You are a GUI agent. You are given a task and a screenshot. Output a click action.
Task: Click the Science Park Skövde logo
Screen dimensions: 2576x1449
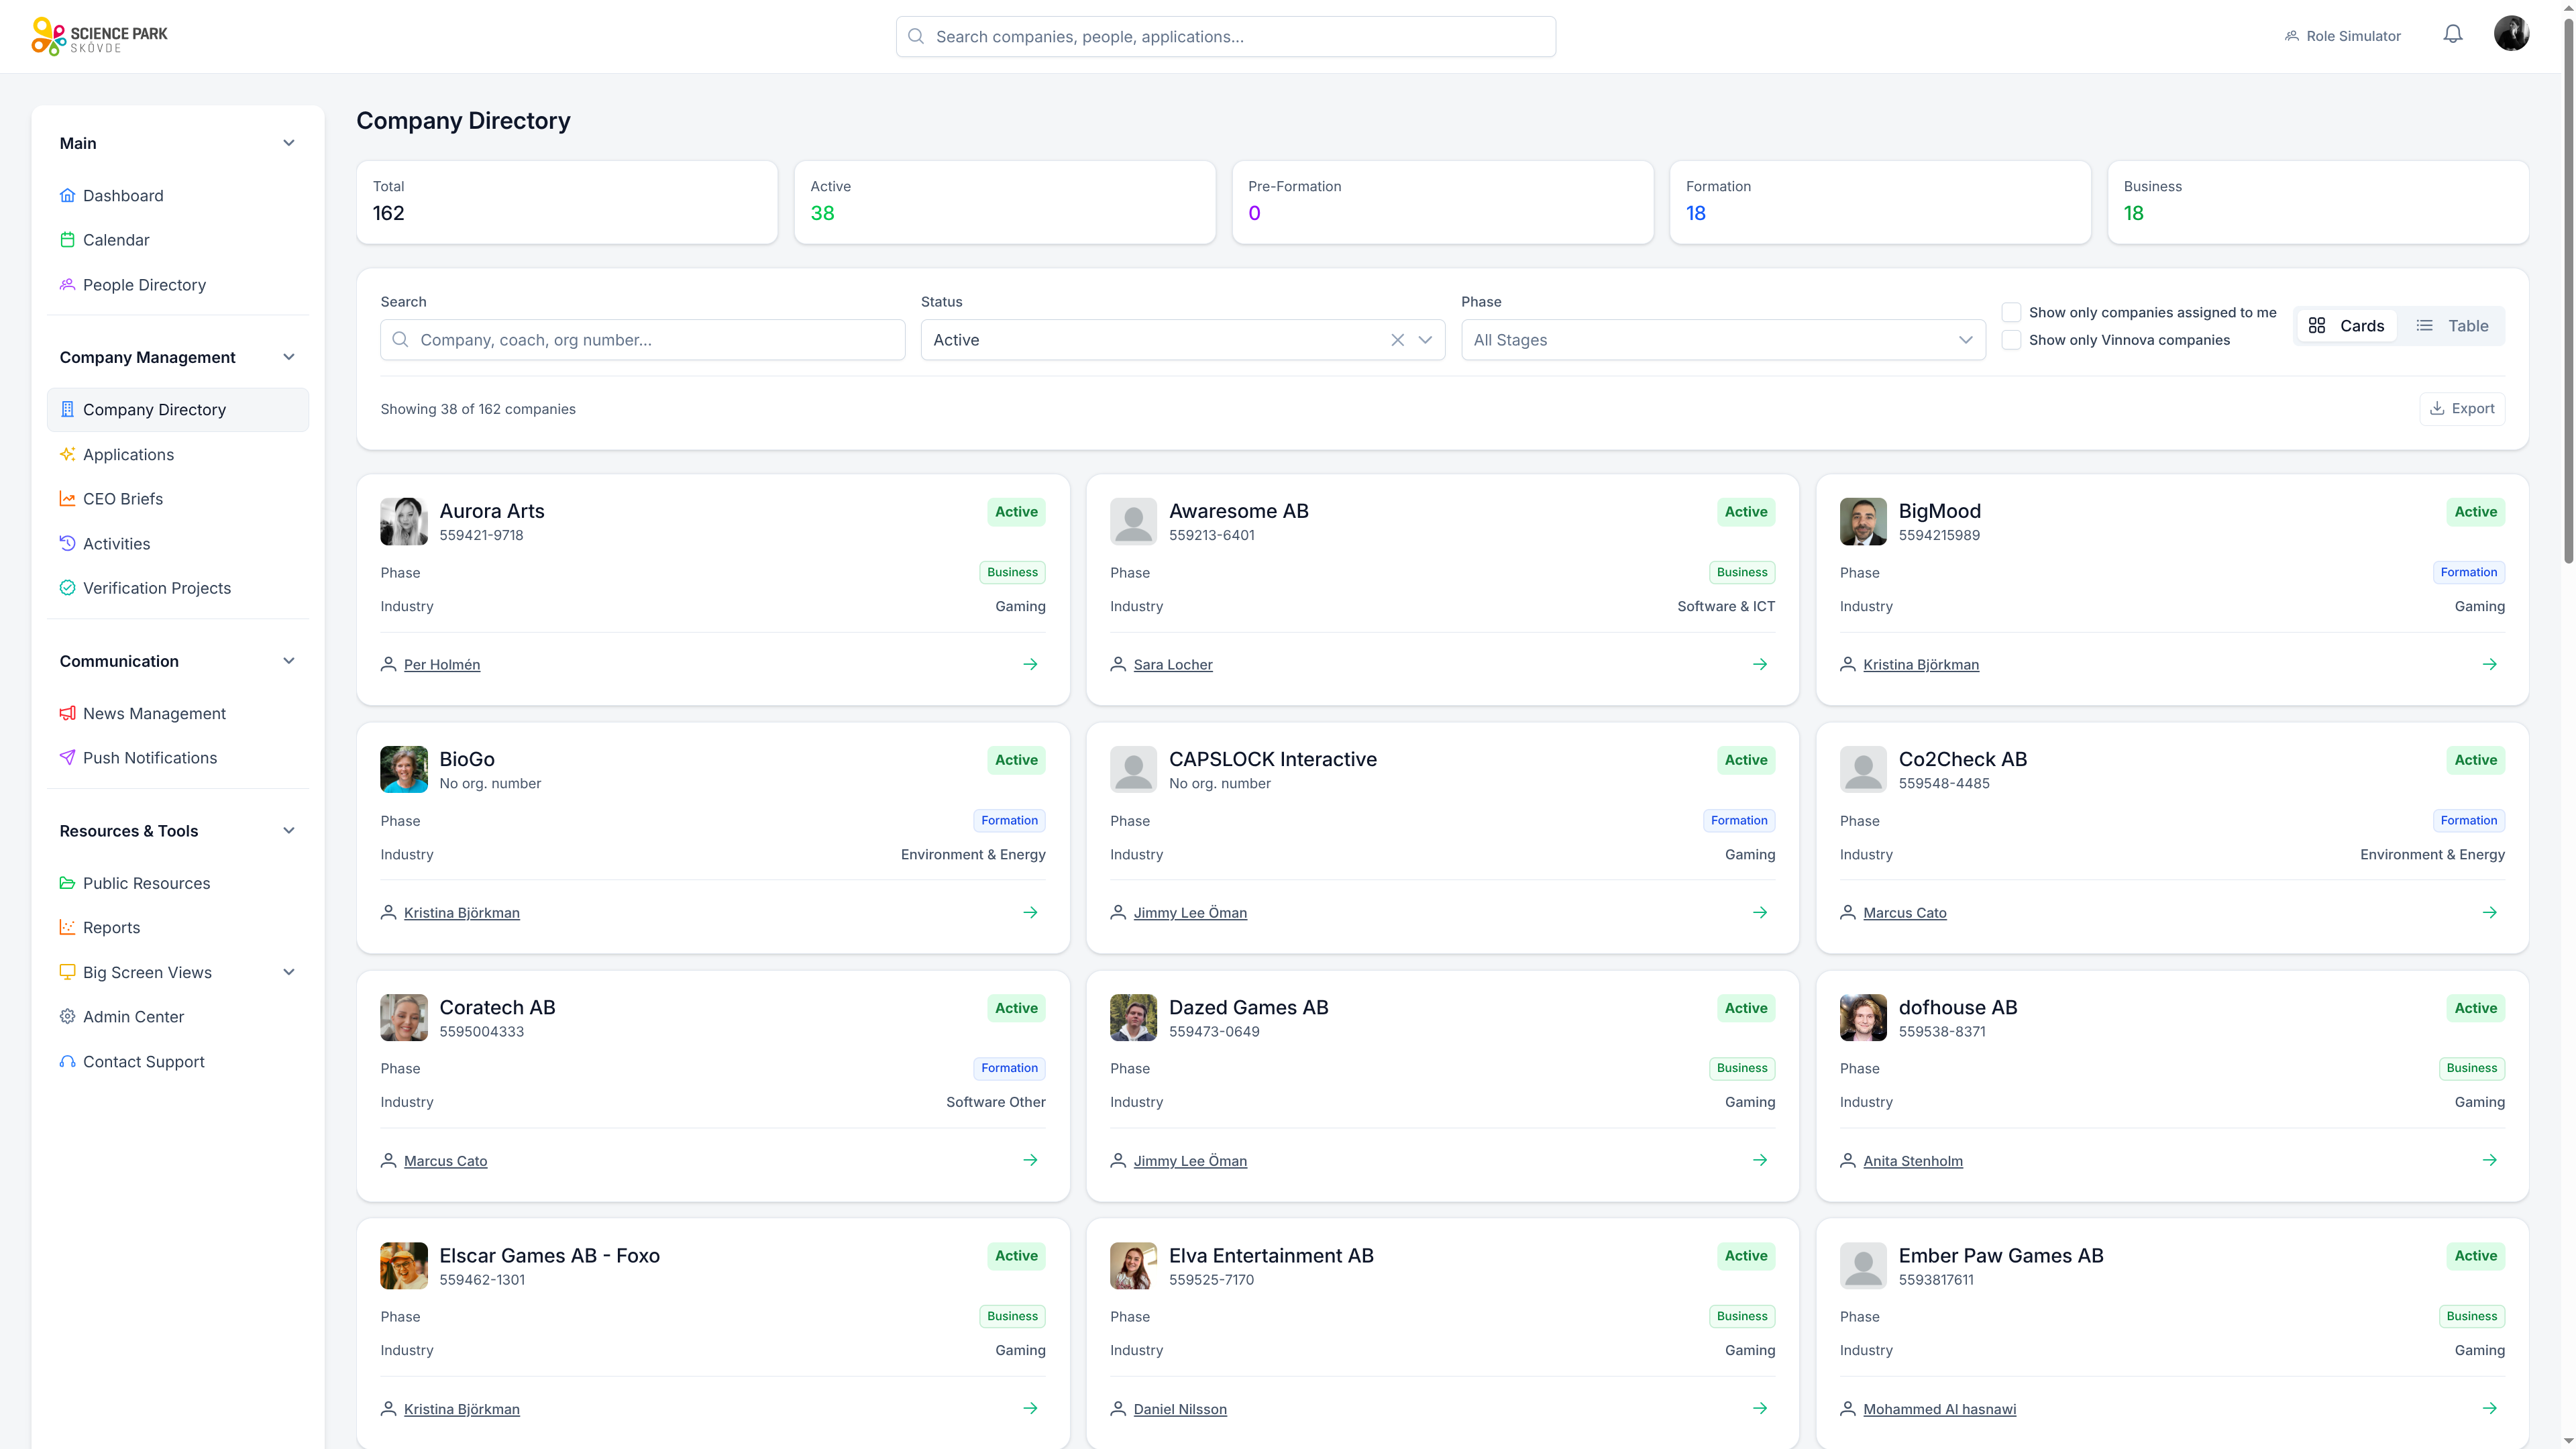99,36
